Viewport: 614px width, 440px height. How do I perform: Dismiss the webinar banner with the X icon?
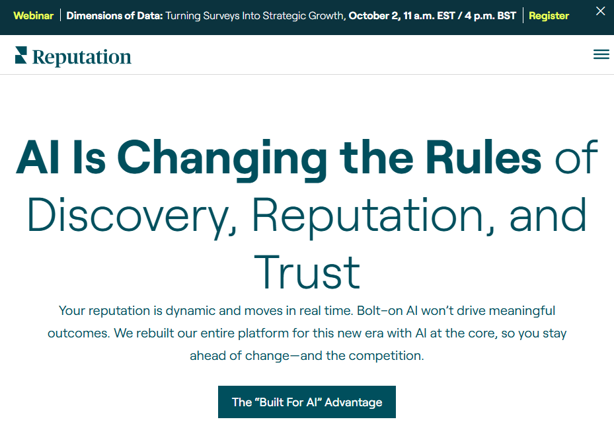click(600, 11)
